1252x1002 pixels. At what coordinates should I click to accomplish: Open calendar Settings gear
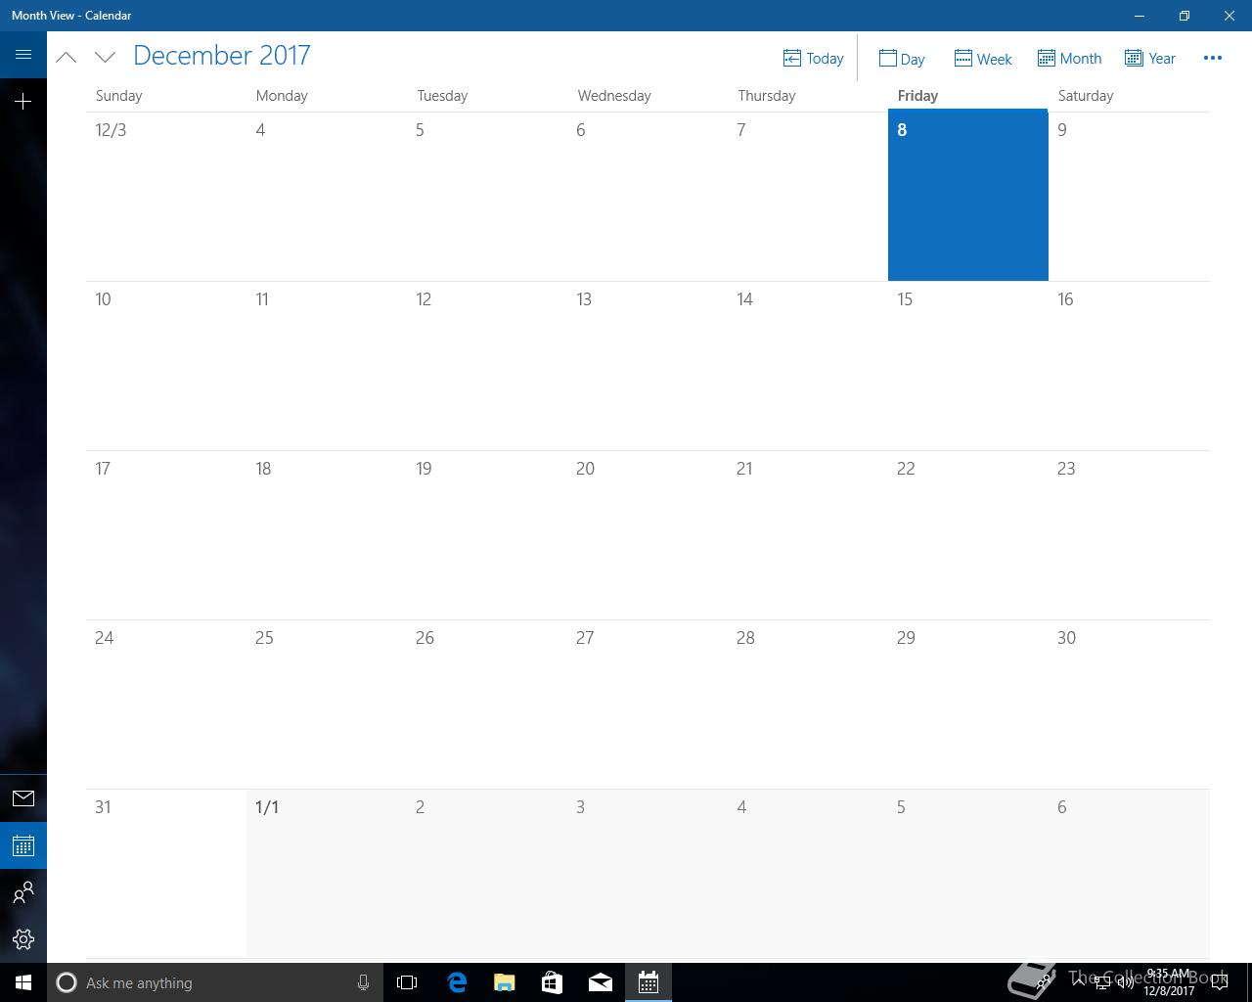pyautogui.click(x=23, y=939)
